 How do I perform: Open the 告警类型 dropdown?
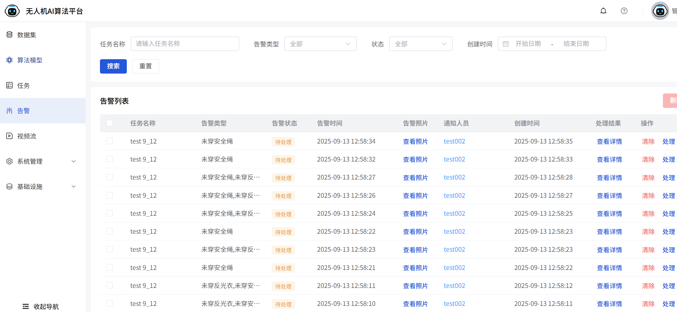pyautogui.click(x=320, y=44)
